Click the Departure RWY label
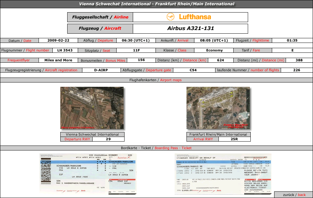This screenshot has height=198, width=313. click(x=76, y=139)
